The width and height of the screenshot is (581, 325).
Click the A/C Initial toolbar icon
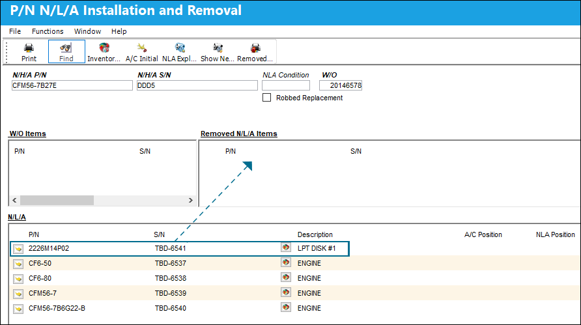pos(141,48)
